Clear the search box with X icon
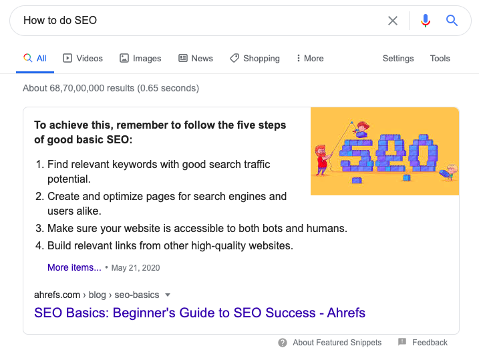Image resolution: width=479 pixels, height=356 pixels. click(393, 21)
